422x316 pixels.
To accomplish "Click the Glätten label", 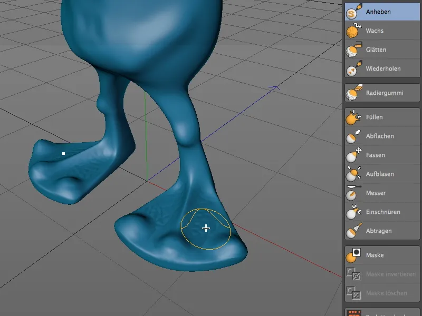I will [x=376, y=50].
